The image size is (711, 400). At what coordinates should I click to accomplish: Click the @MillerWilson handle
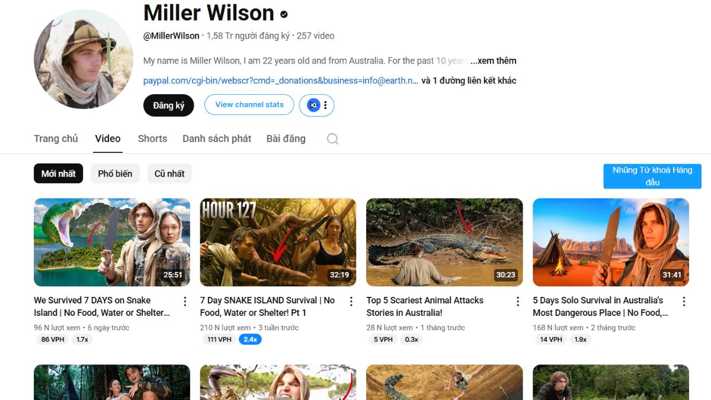point(171,36)
